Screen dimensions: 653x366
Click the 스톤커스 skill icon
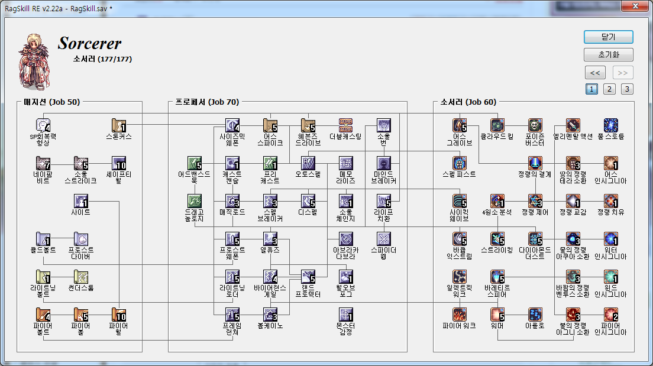(x=119, y=125)
